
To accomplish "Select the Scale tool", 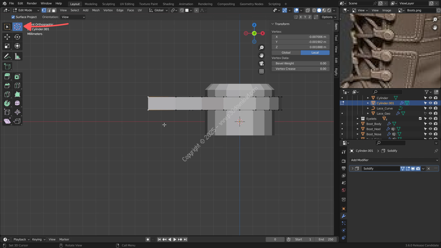I will click(7, 46).
